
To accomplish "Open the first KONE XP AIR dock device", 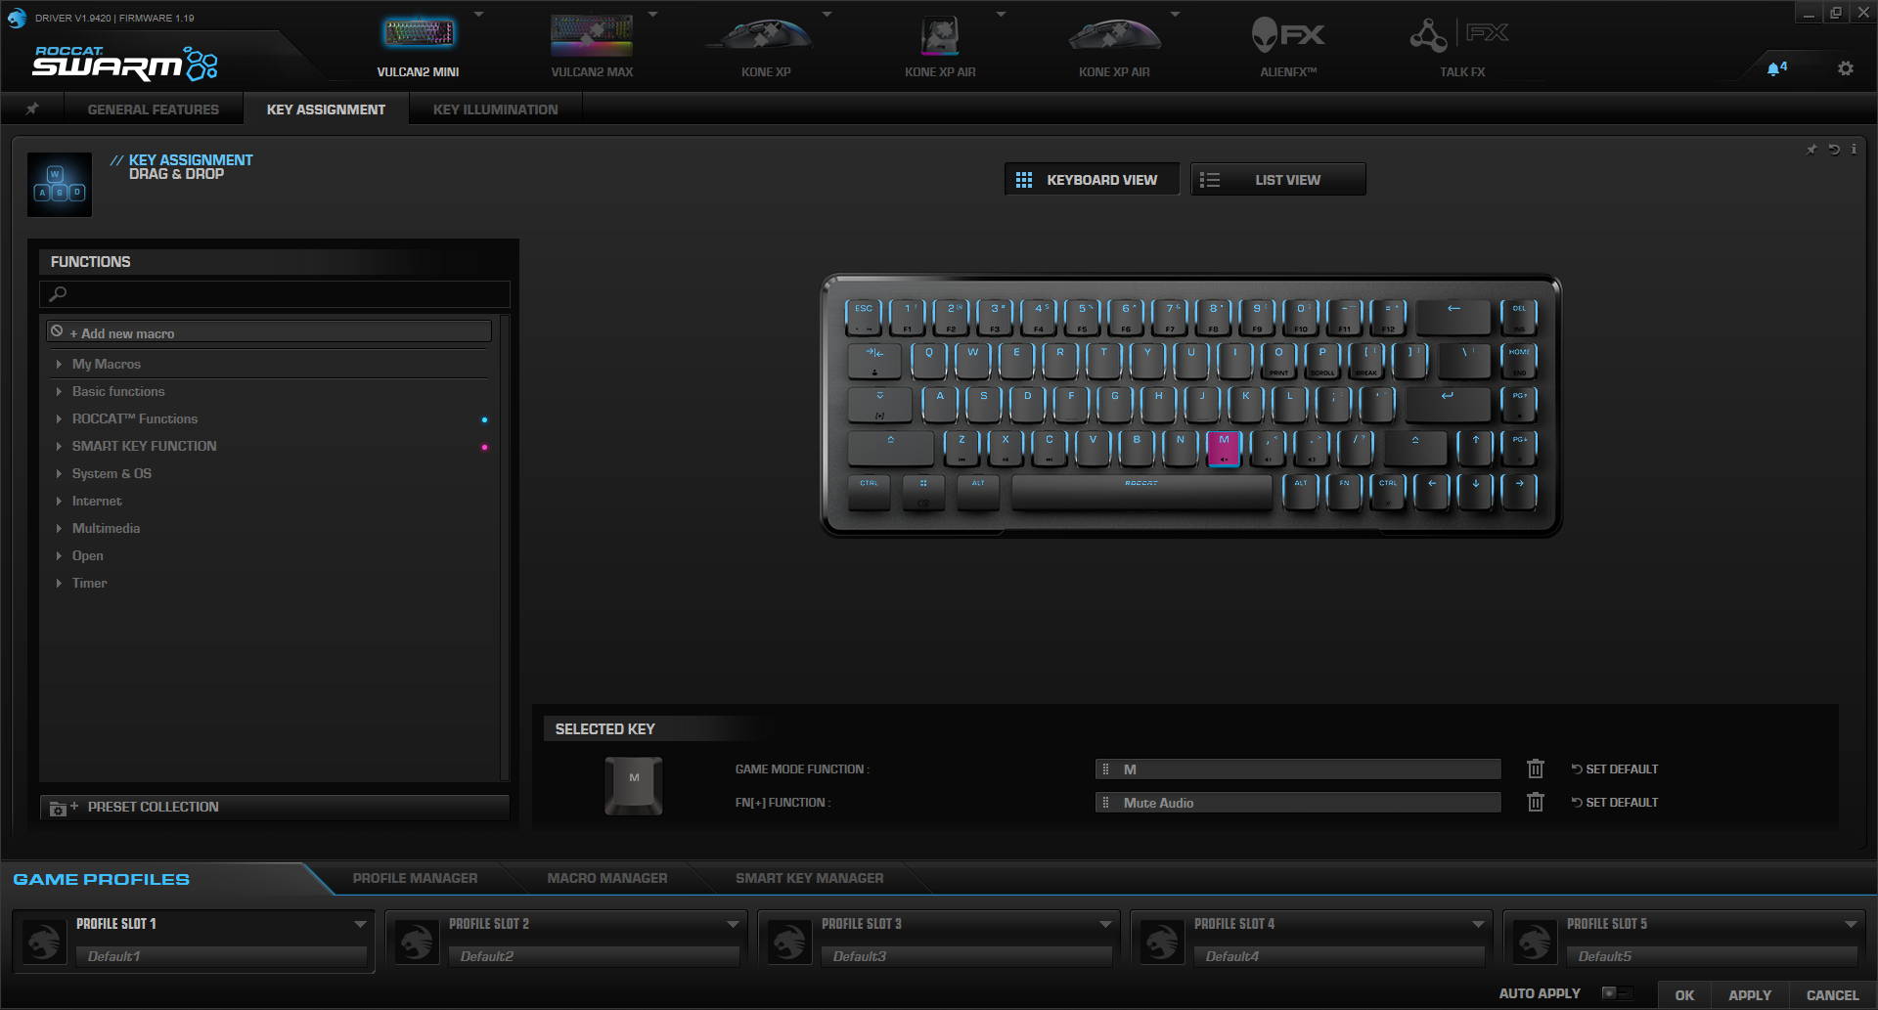I will click(940, 36).
